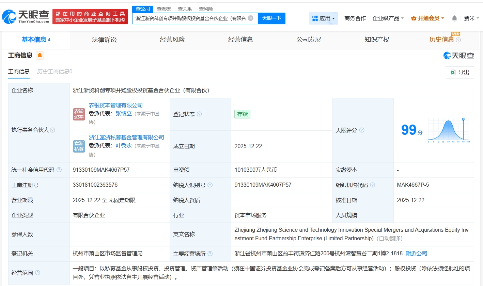This screenshot has width=483, height=286.
Task: Click the info icon beside 统一社会信用代码
Action: point(59,170)
